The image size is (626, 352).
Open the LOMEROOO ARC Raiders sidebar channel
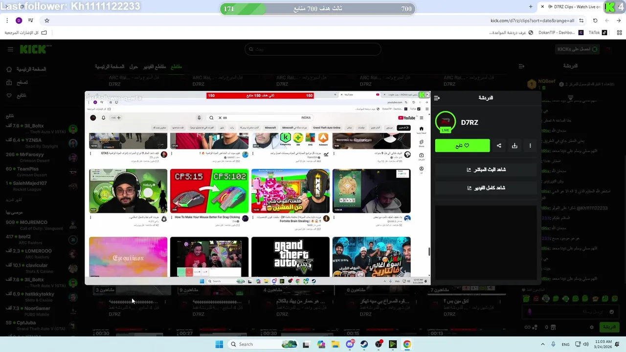tap(42, 253)
